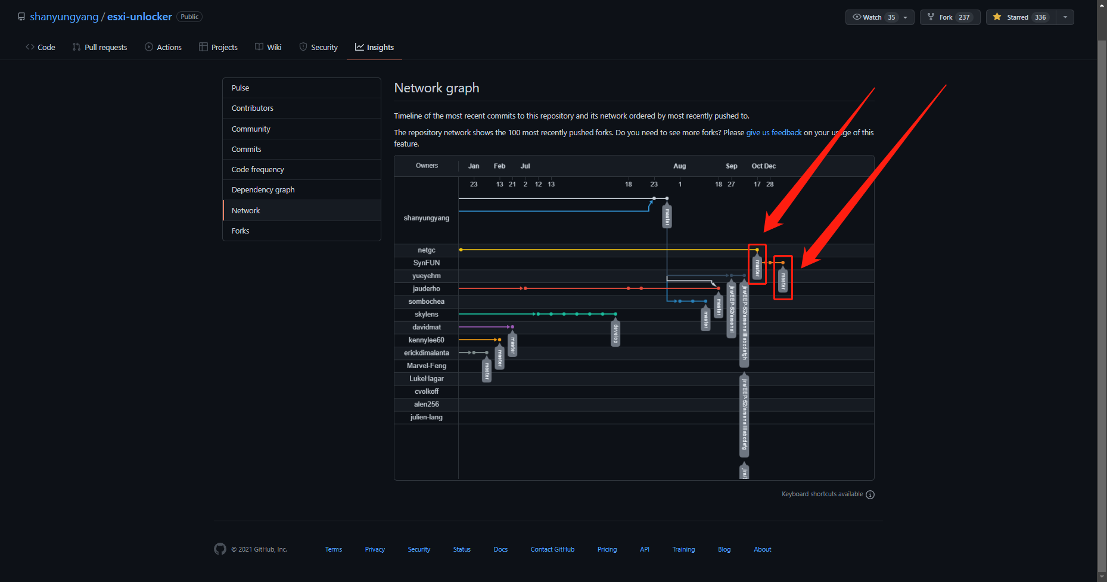This screenshot has height=582, width=1107.
Task: Select owner davidmat in network graph
Action: 427,327
